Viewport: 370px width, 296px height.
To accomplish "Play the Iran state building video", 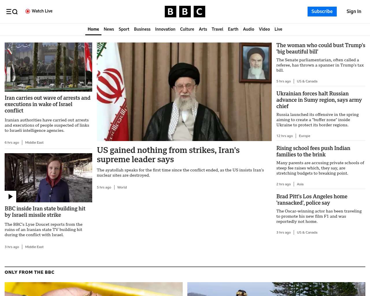I will tap(10, 197).
